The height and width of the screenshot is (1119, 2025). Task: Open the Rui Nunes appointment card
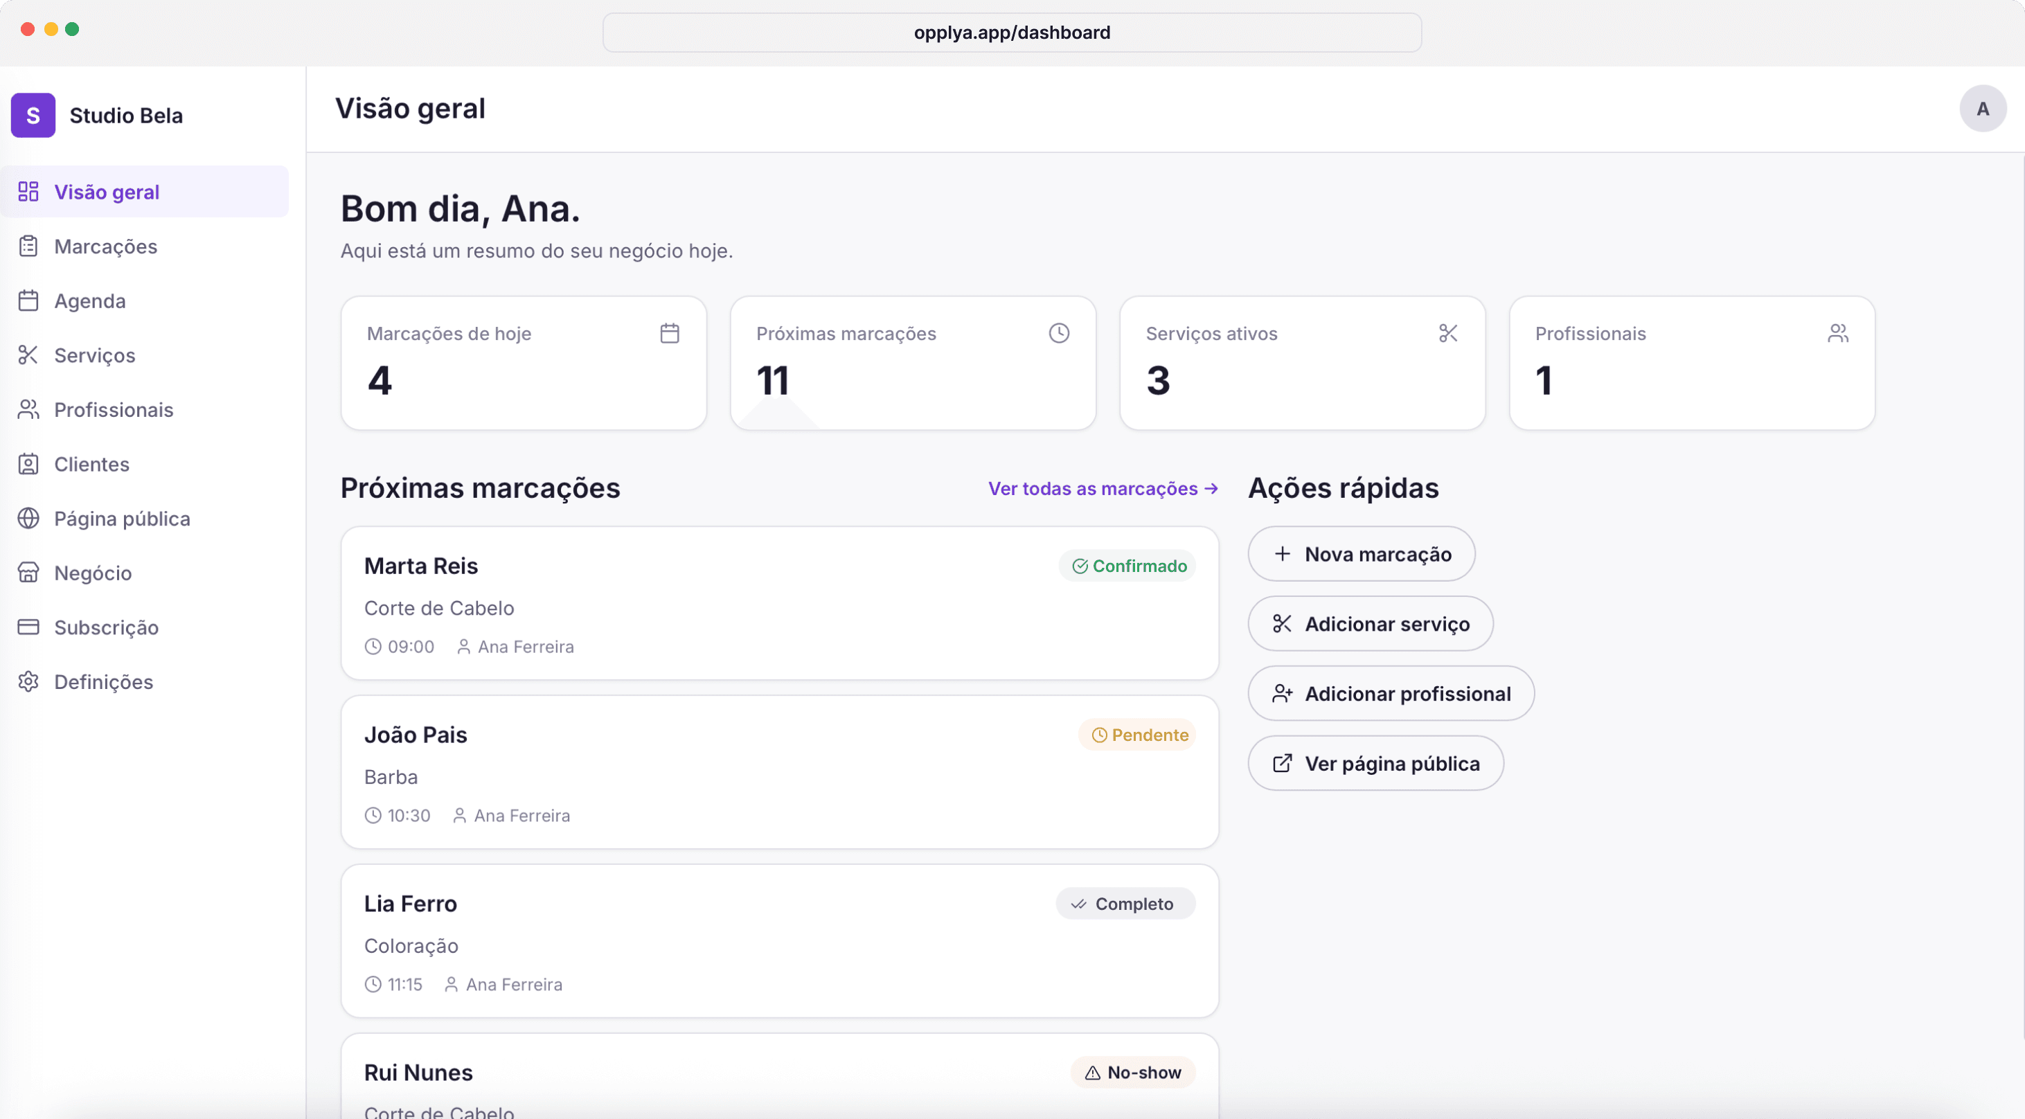coord(780,1077)
